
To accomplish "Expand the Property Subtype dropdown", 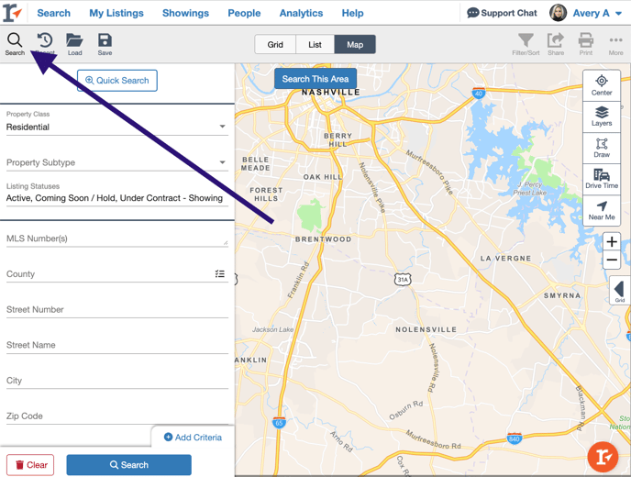I will point(116,162).
